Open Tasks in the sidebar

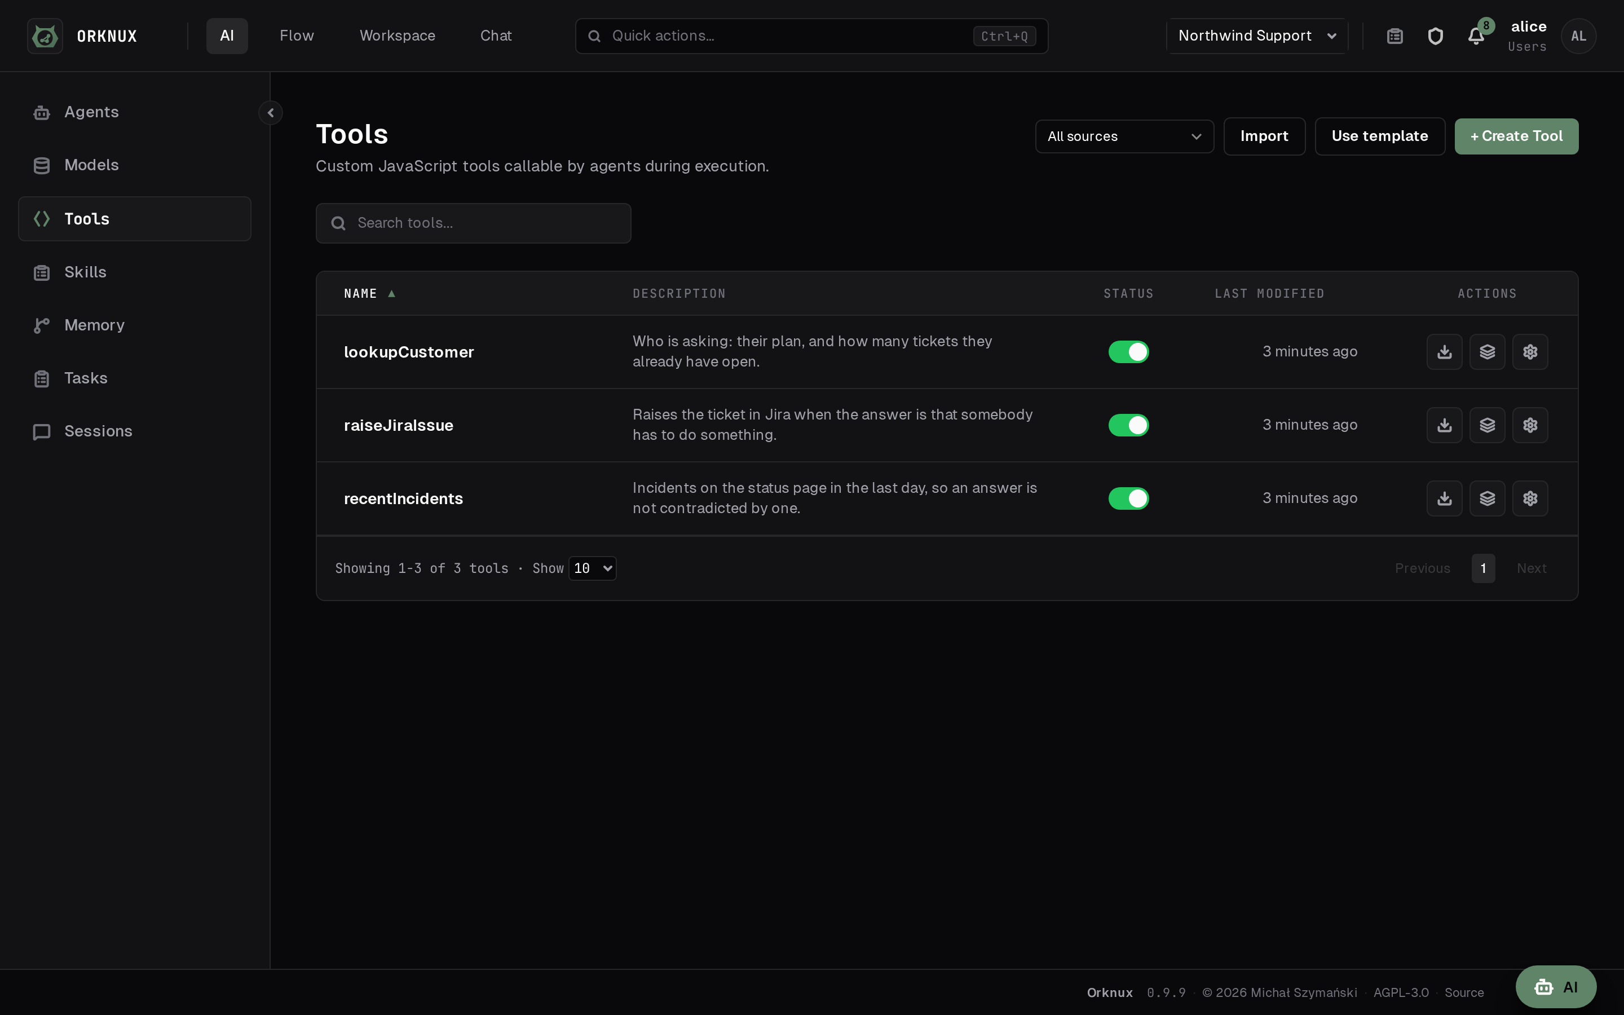[x=135, y=378]
